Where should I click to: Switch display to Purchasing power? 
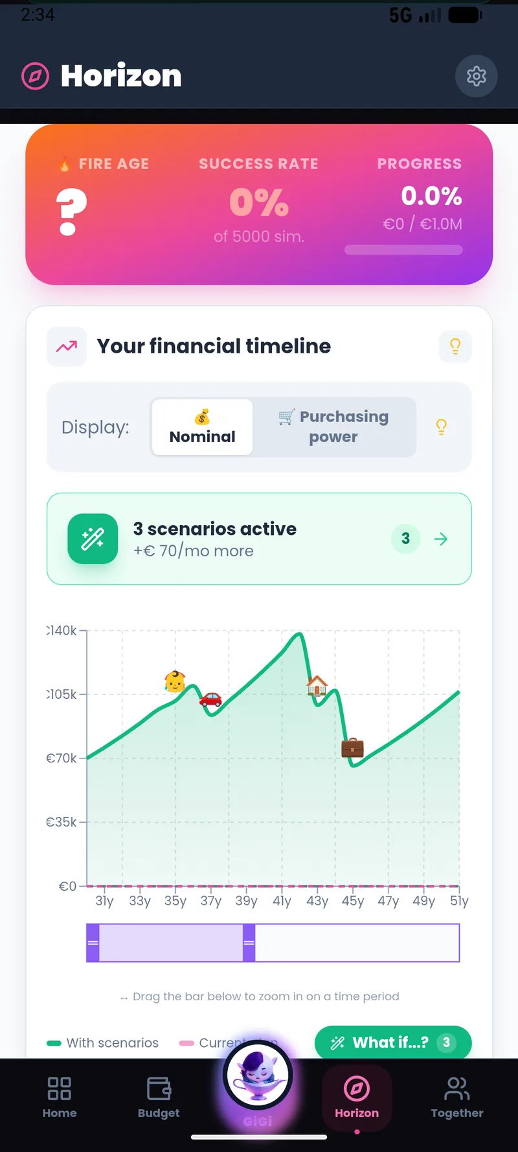[x=335, y=427]
